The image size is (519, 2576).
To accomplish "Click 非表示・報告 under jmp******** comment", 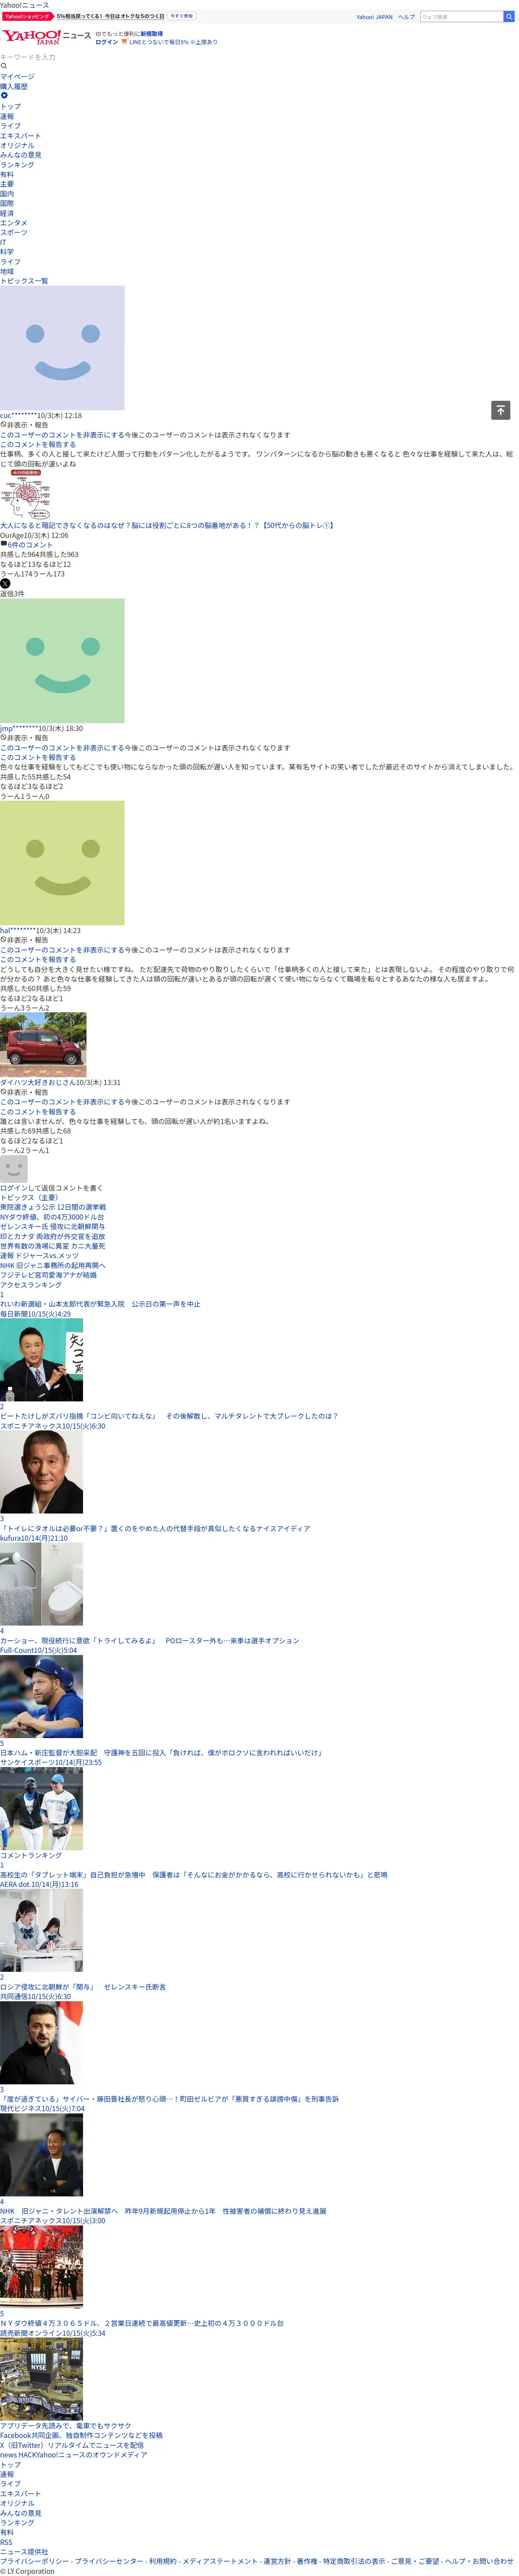I will [x=24, y=738].
